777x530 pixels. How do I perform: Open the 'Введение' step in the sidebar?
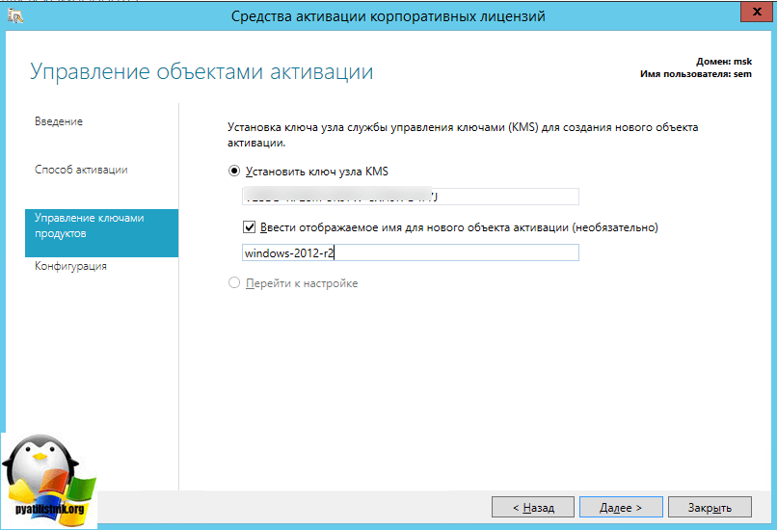(x=59, y=121)
